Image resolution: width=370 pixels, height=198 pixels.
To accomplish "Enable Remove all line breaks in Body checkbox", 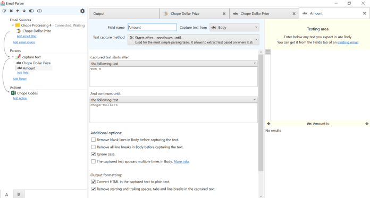I will (x=94, y=147).
